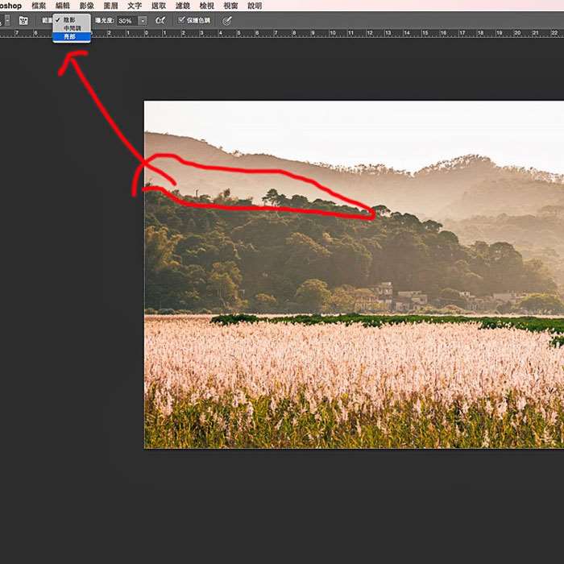Choose 中間調 from the range list
This screenshot has width=564, height=564.
pyautogui.click(x=71, y=28)
